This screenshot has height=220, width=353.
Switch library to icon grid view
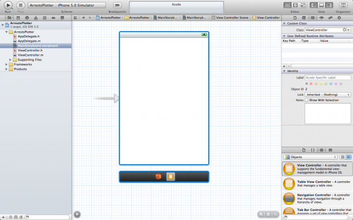click(342, 157)
